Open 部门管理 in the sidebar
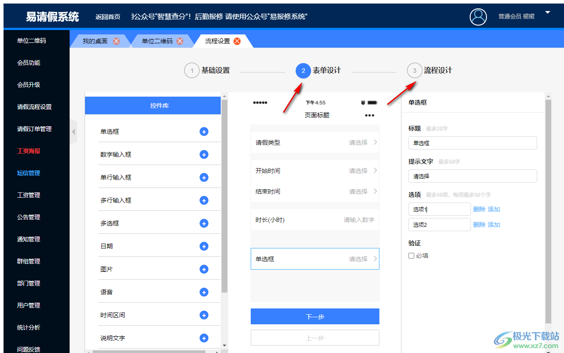The height and width of the screenshot is (353, 564). (x=29, y=283)
